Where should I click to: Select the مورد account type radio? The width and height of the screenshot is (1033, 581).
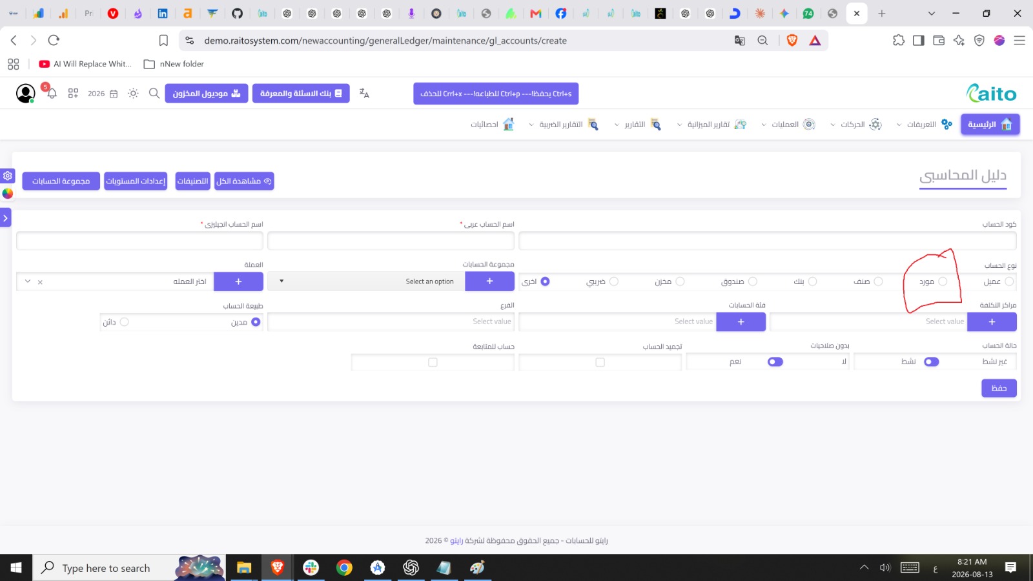(x=943, y=281)
